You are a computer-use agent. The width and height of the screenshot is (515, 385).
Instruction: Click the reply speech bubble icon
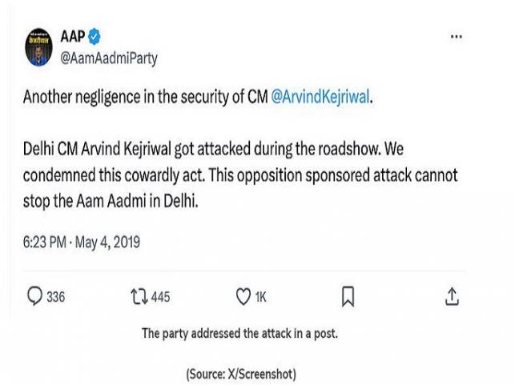(34, 297)
